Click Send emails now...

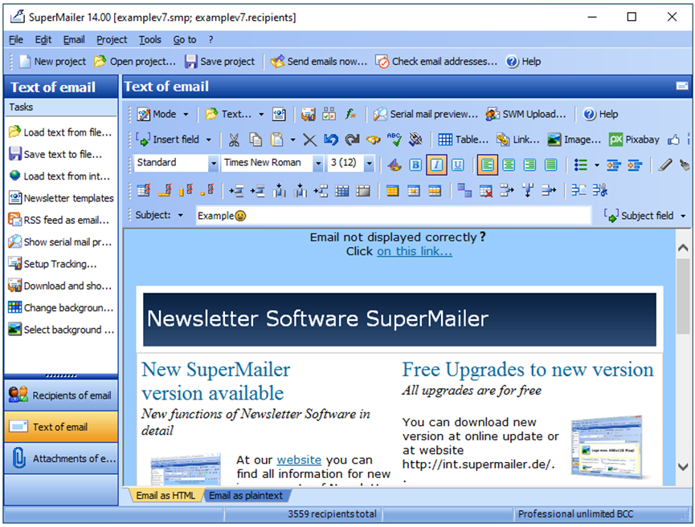[x=319, y=62]
